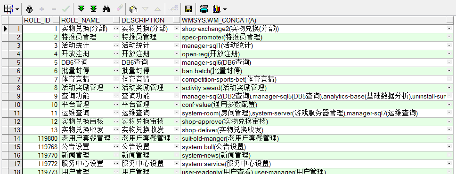This screenshot has height=174, width=456.
Task: Click the grid's top-left select-all corner cell
Action: [x=4, y=20]
